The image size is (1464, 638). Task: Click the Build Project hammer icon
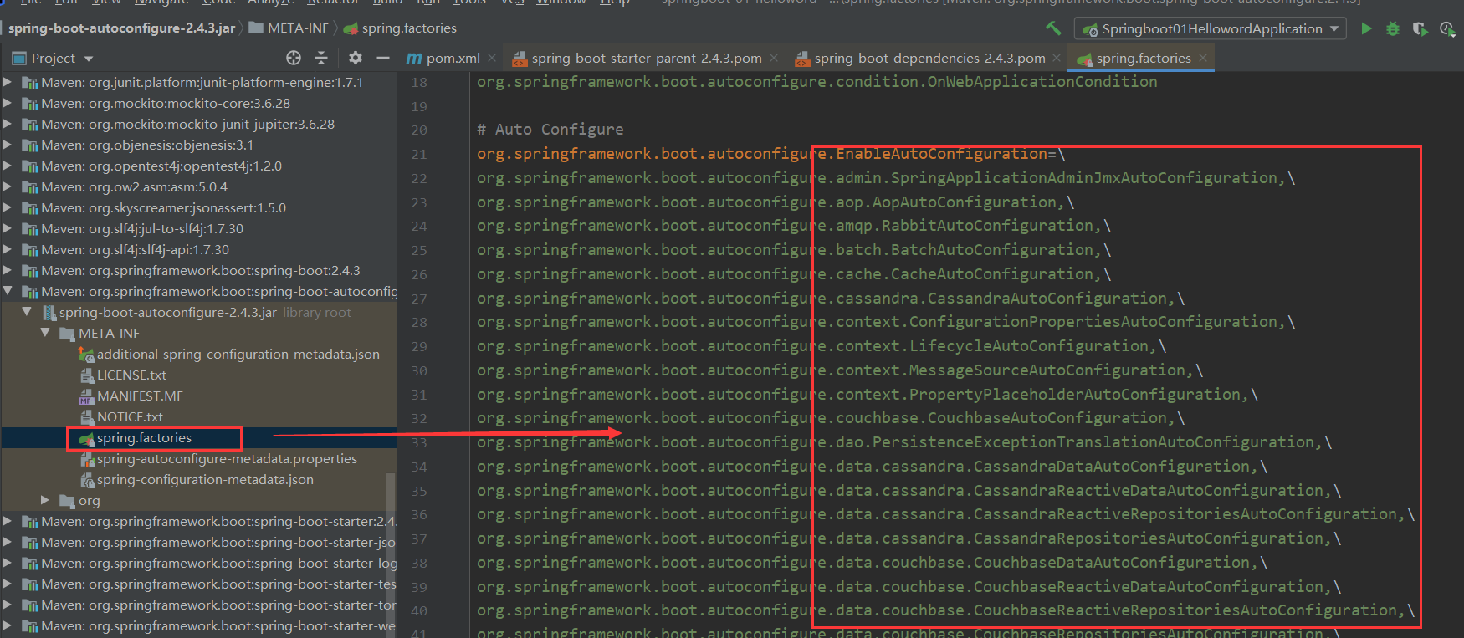coord(1053,28)
